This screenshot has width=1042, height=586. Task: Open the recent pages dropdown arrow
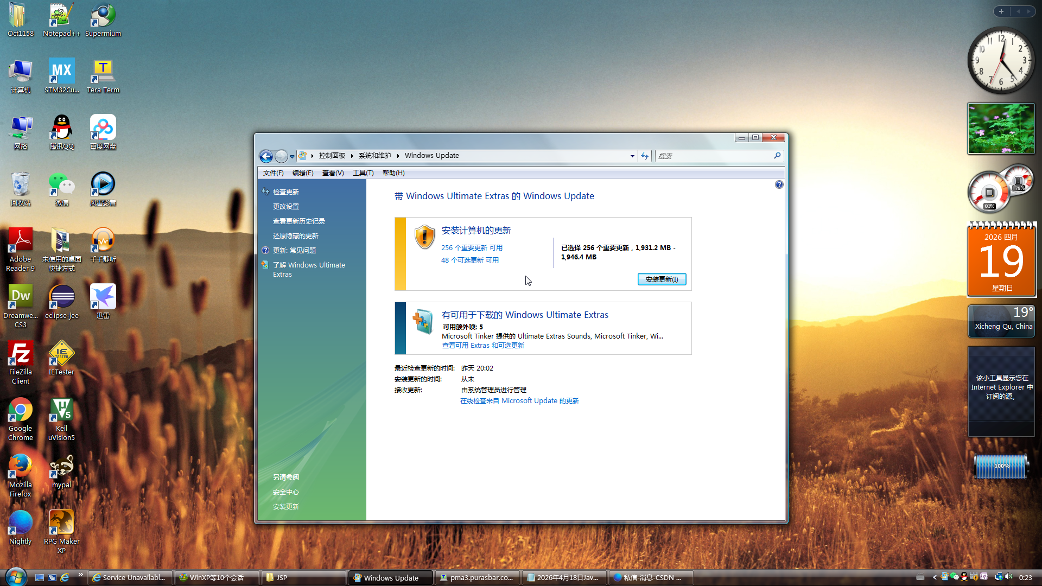coord(292,156)
